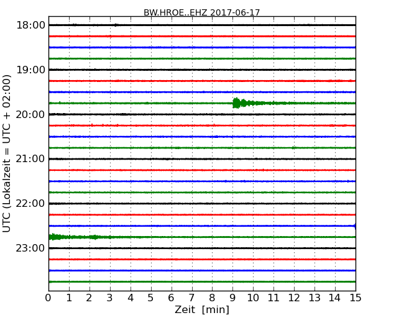Click x-axis tick label 0

coord(48,298)
